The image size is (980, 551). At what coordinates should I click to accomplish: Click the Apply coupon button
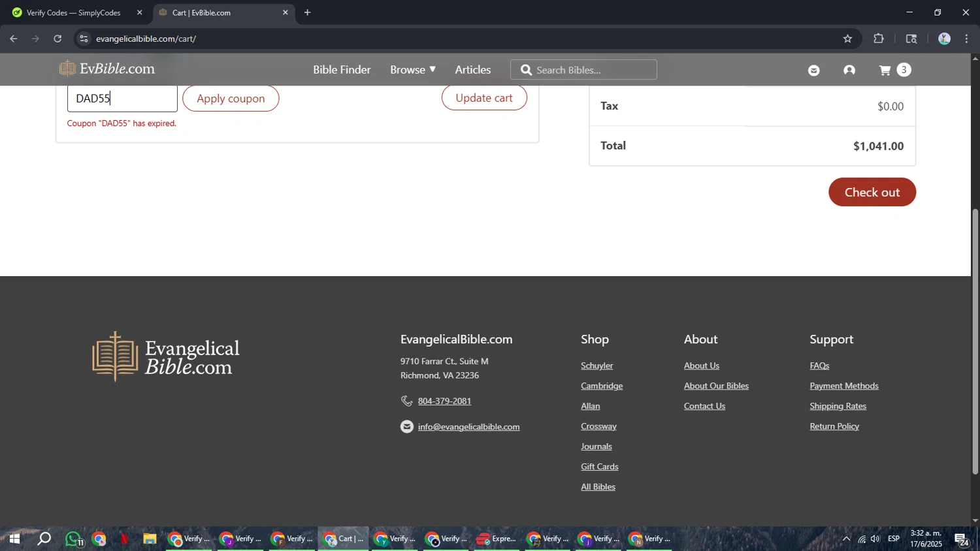click(x=231, y=99)
